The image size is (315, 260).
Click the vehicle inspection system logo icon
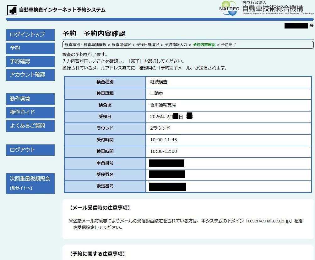12,10
